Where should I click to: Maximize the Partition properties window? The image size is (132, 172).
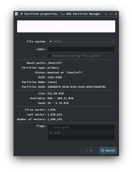tap(111, 14)
